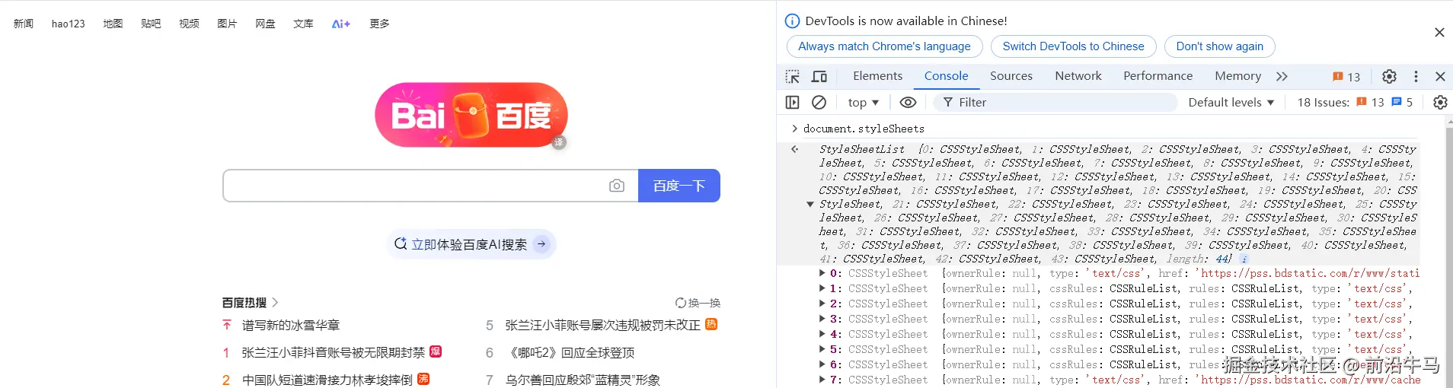Show the console sidebar panel icon
Image resolution: width=1453 pixels, height=388 pixels.
coord(792,102)
